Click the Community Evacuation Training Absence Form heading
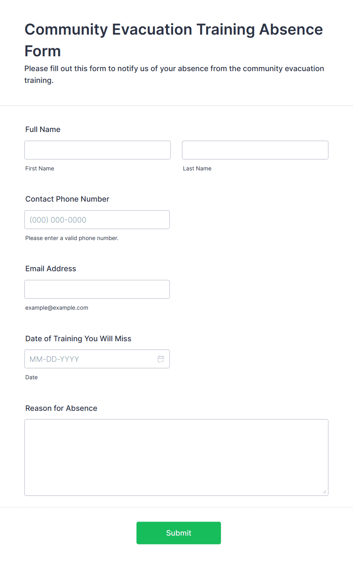Screen dimensions: 353x563 click(x=174, y=40)
